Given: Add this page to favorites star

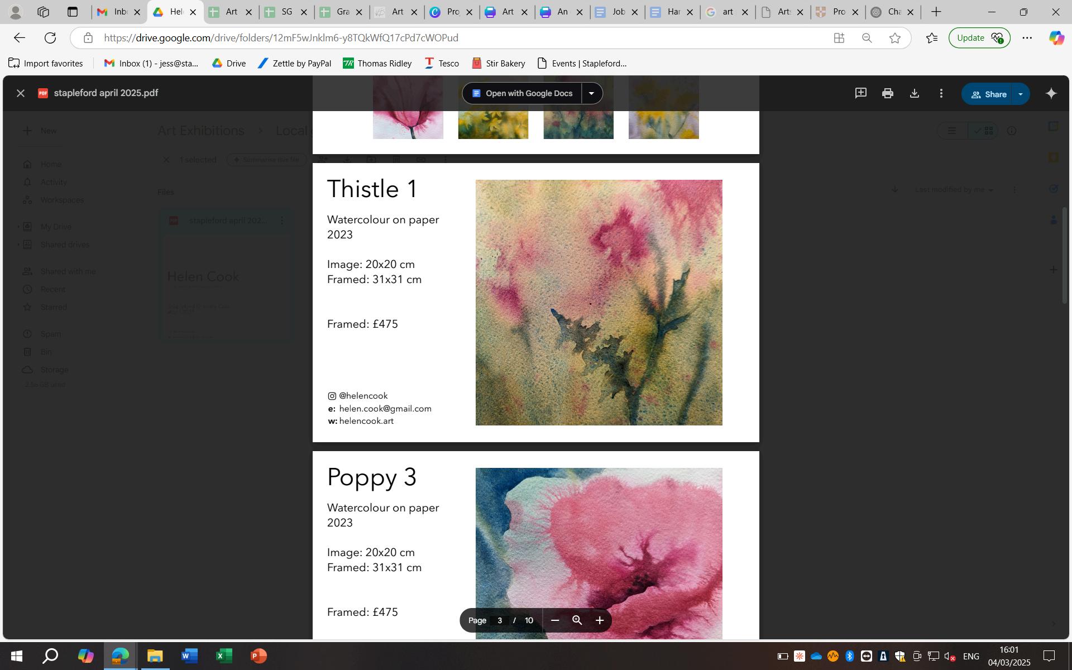Looking at the screenshot, I should coord(894,38).
